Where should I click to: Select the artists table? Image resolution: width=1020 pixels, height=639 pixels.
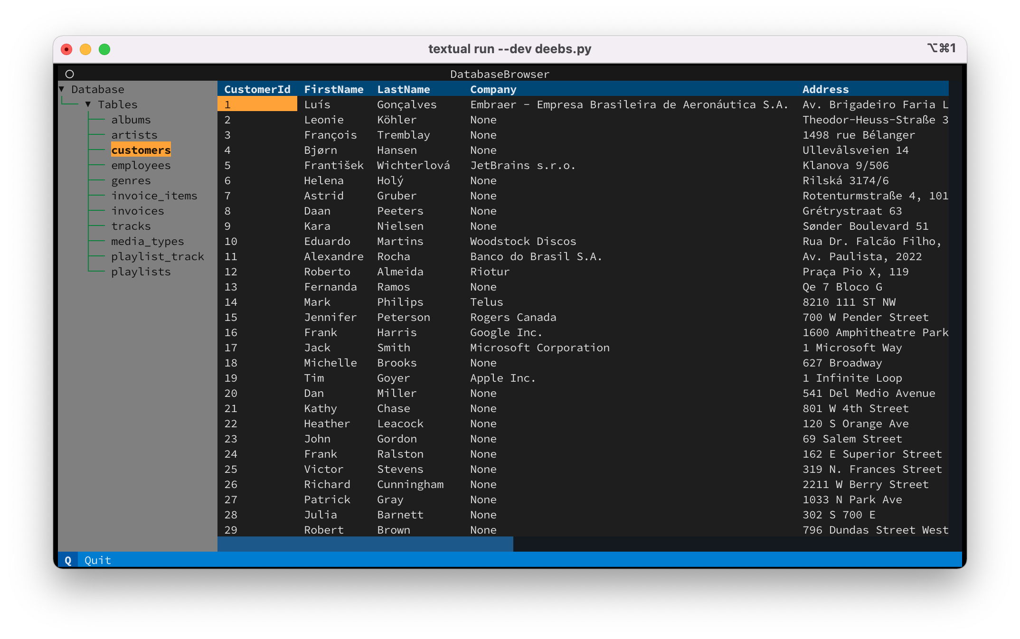click(134, 135)
